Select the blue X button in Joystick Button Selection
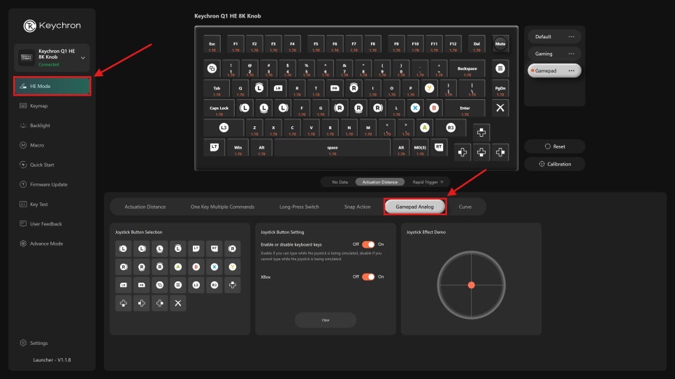 [x=215, y=267]
